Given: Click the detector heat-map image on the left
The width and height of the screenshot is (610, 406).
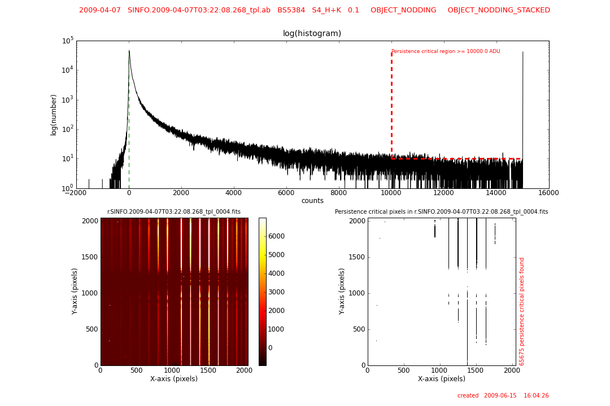Looking at the screenshot, I should pyautogui.click(x=174, y=292).
